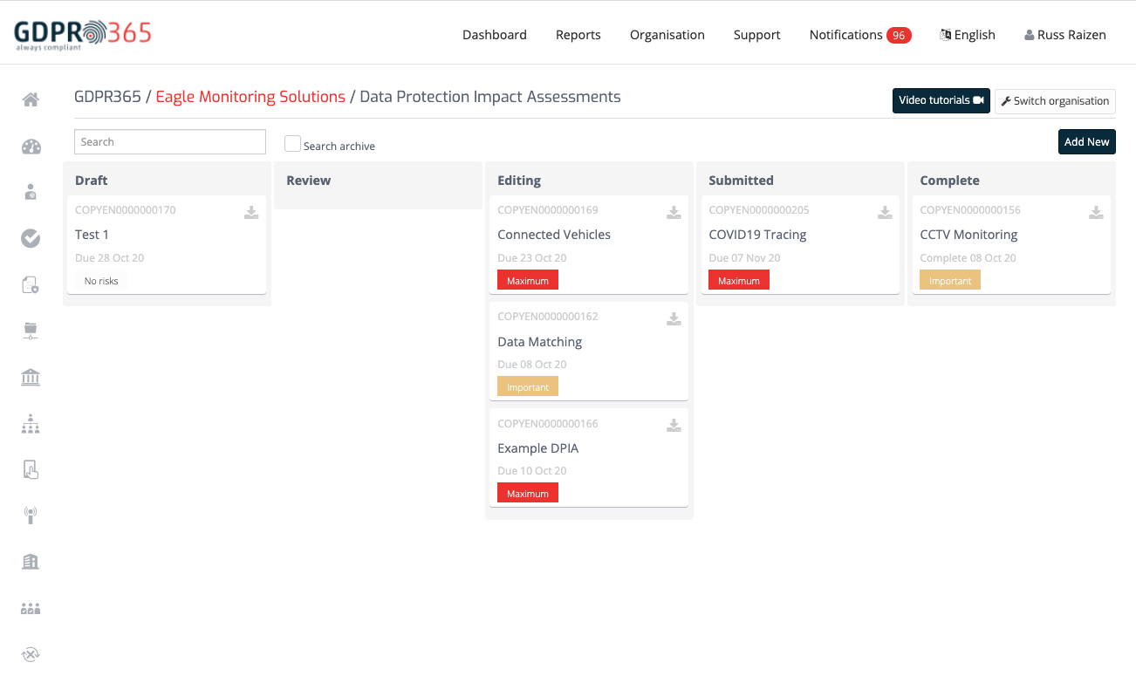Click ID COPYEN0000000170
The width and height of the screenshot is (1136, 683).
tap(126, 210)
